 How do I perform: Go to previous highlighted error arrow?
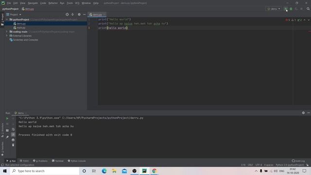click(x=305, y=20)
